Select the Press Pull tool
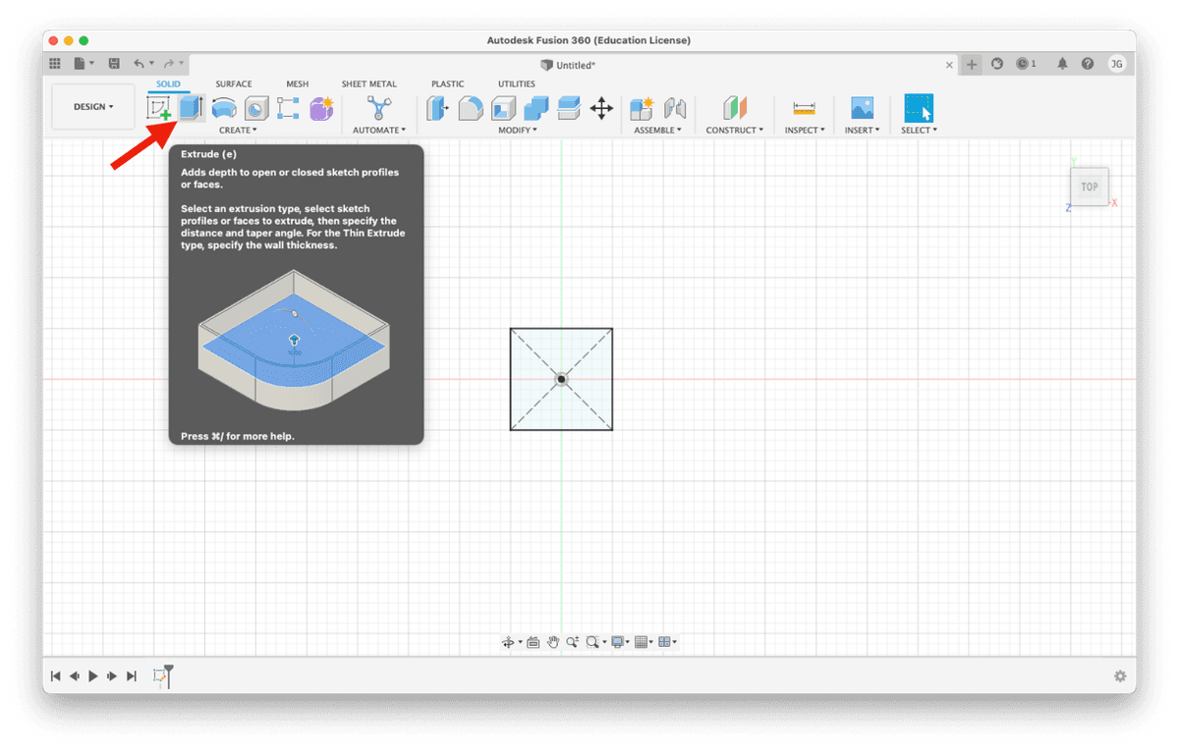 437,108
